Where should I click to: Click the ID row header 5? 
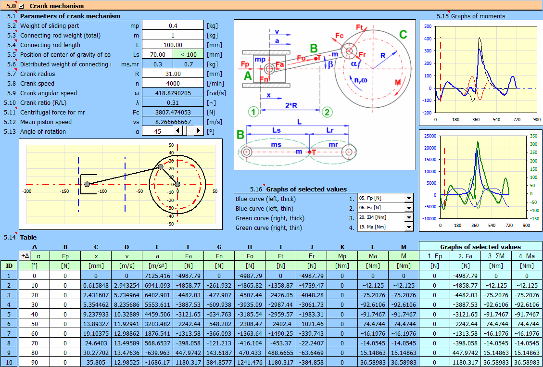point(10,315)
